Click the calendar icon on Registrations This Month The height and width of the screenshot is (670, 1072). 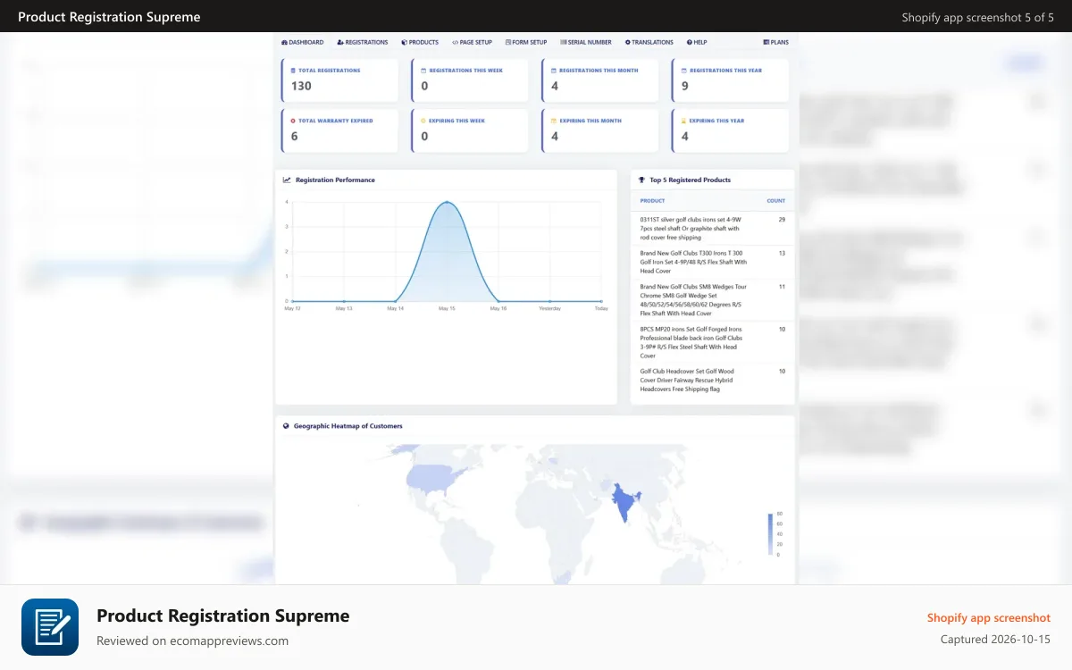pyautogui.click(x=554, y=71)
